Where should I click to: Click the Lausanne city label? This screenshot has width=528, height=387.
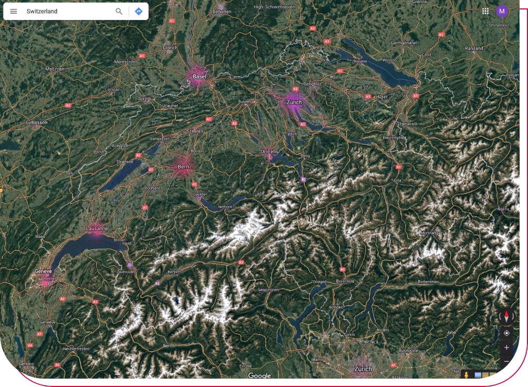pos(97,229)
